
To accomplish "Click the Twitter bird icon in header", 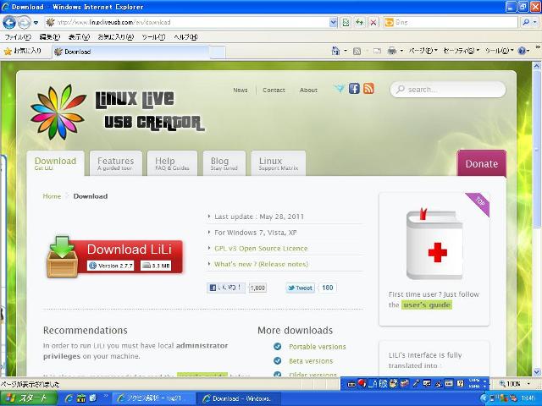I will coord(340,89).
